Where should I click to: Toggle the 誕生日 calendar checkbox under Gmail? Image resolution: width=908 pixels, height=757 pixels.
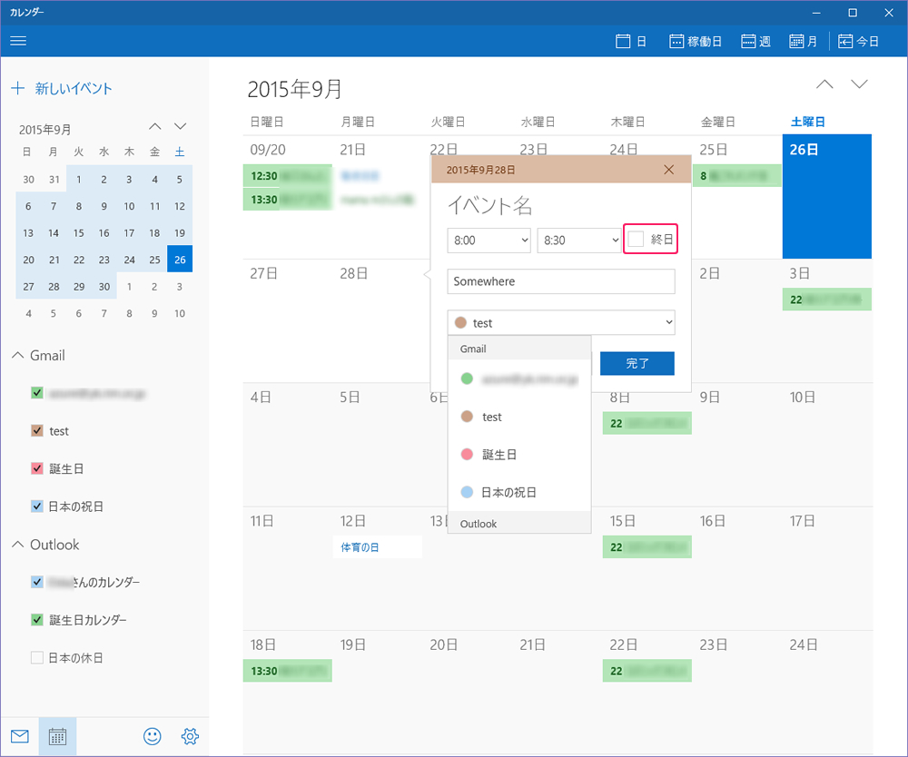(x=37, y=468)
